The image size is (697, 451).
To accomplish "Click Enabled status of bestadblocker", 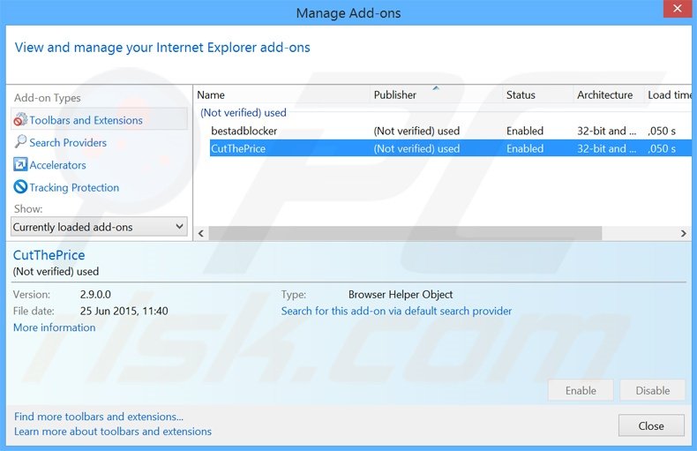I will 525,131.
